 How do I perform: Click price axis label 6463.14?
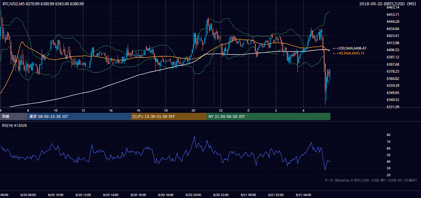point(393,7)
